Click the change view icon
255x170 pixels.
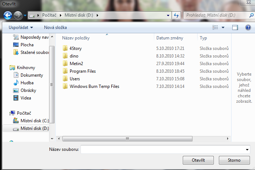click(215, 27)
